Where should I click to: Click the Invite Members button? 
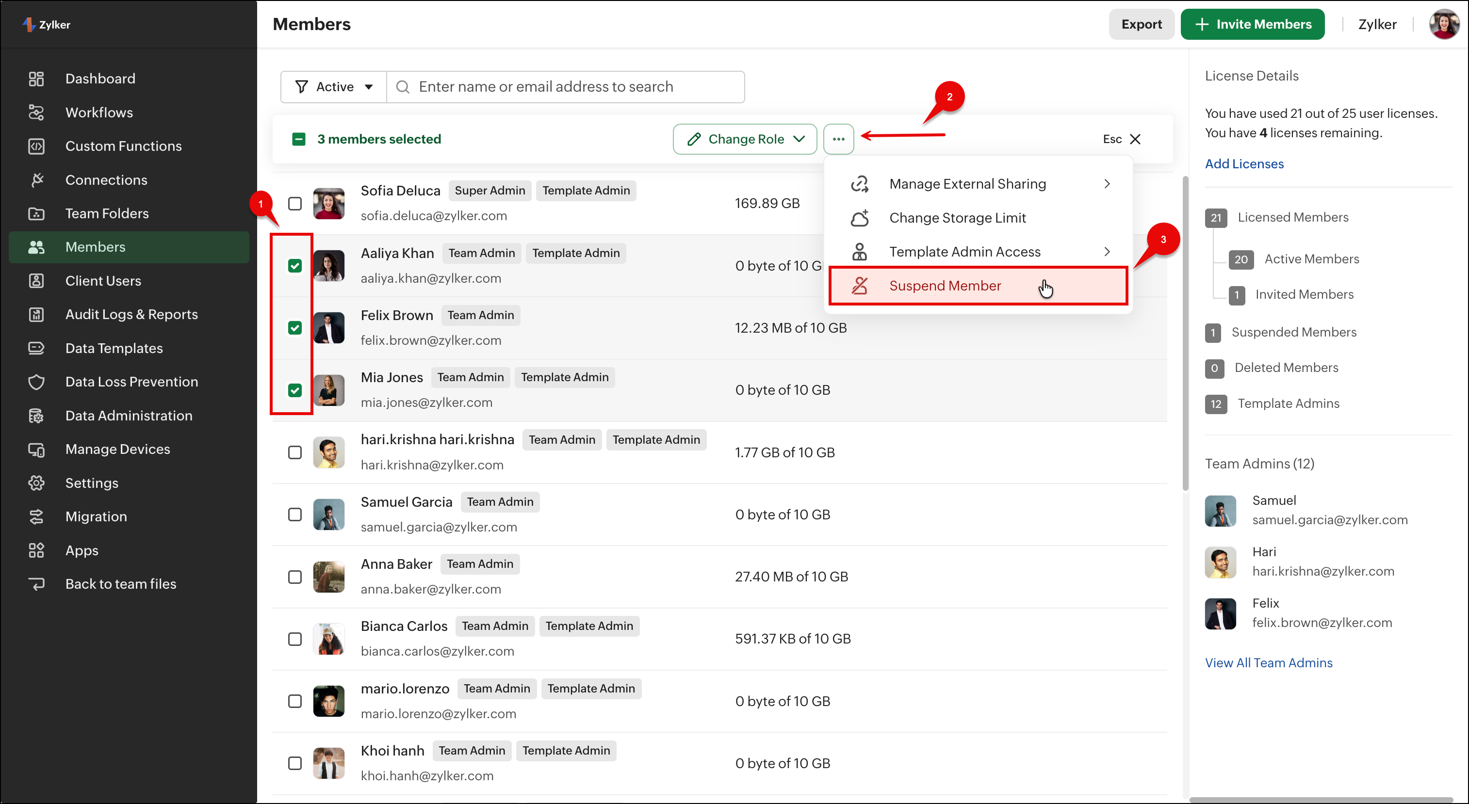pos(1252,24)
